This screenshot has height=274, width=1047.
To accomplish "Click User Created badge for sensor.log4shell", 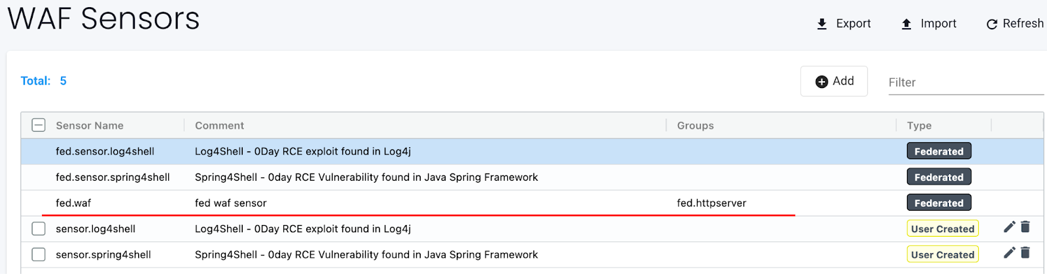I will click(x=942, y=229).
